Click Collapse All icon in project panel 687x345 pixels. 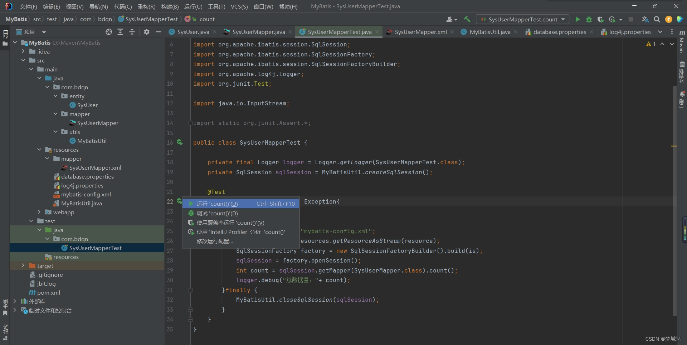(132, 32)
